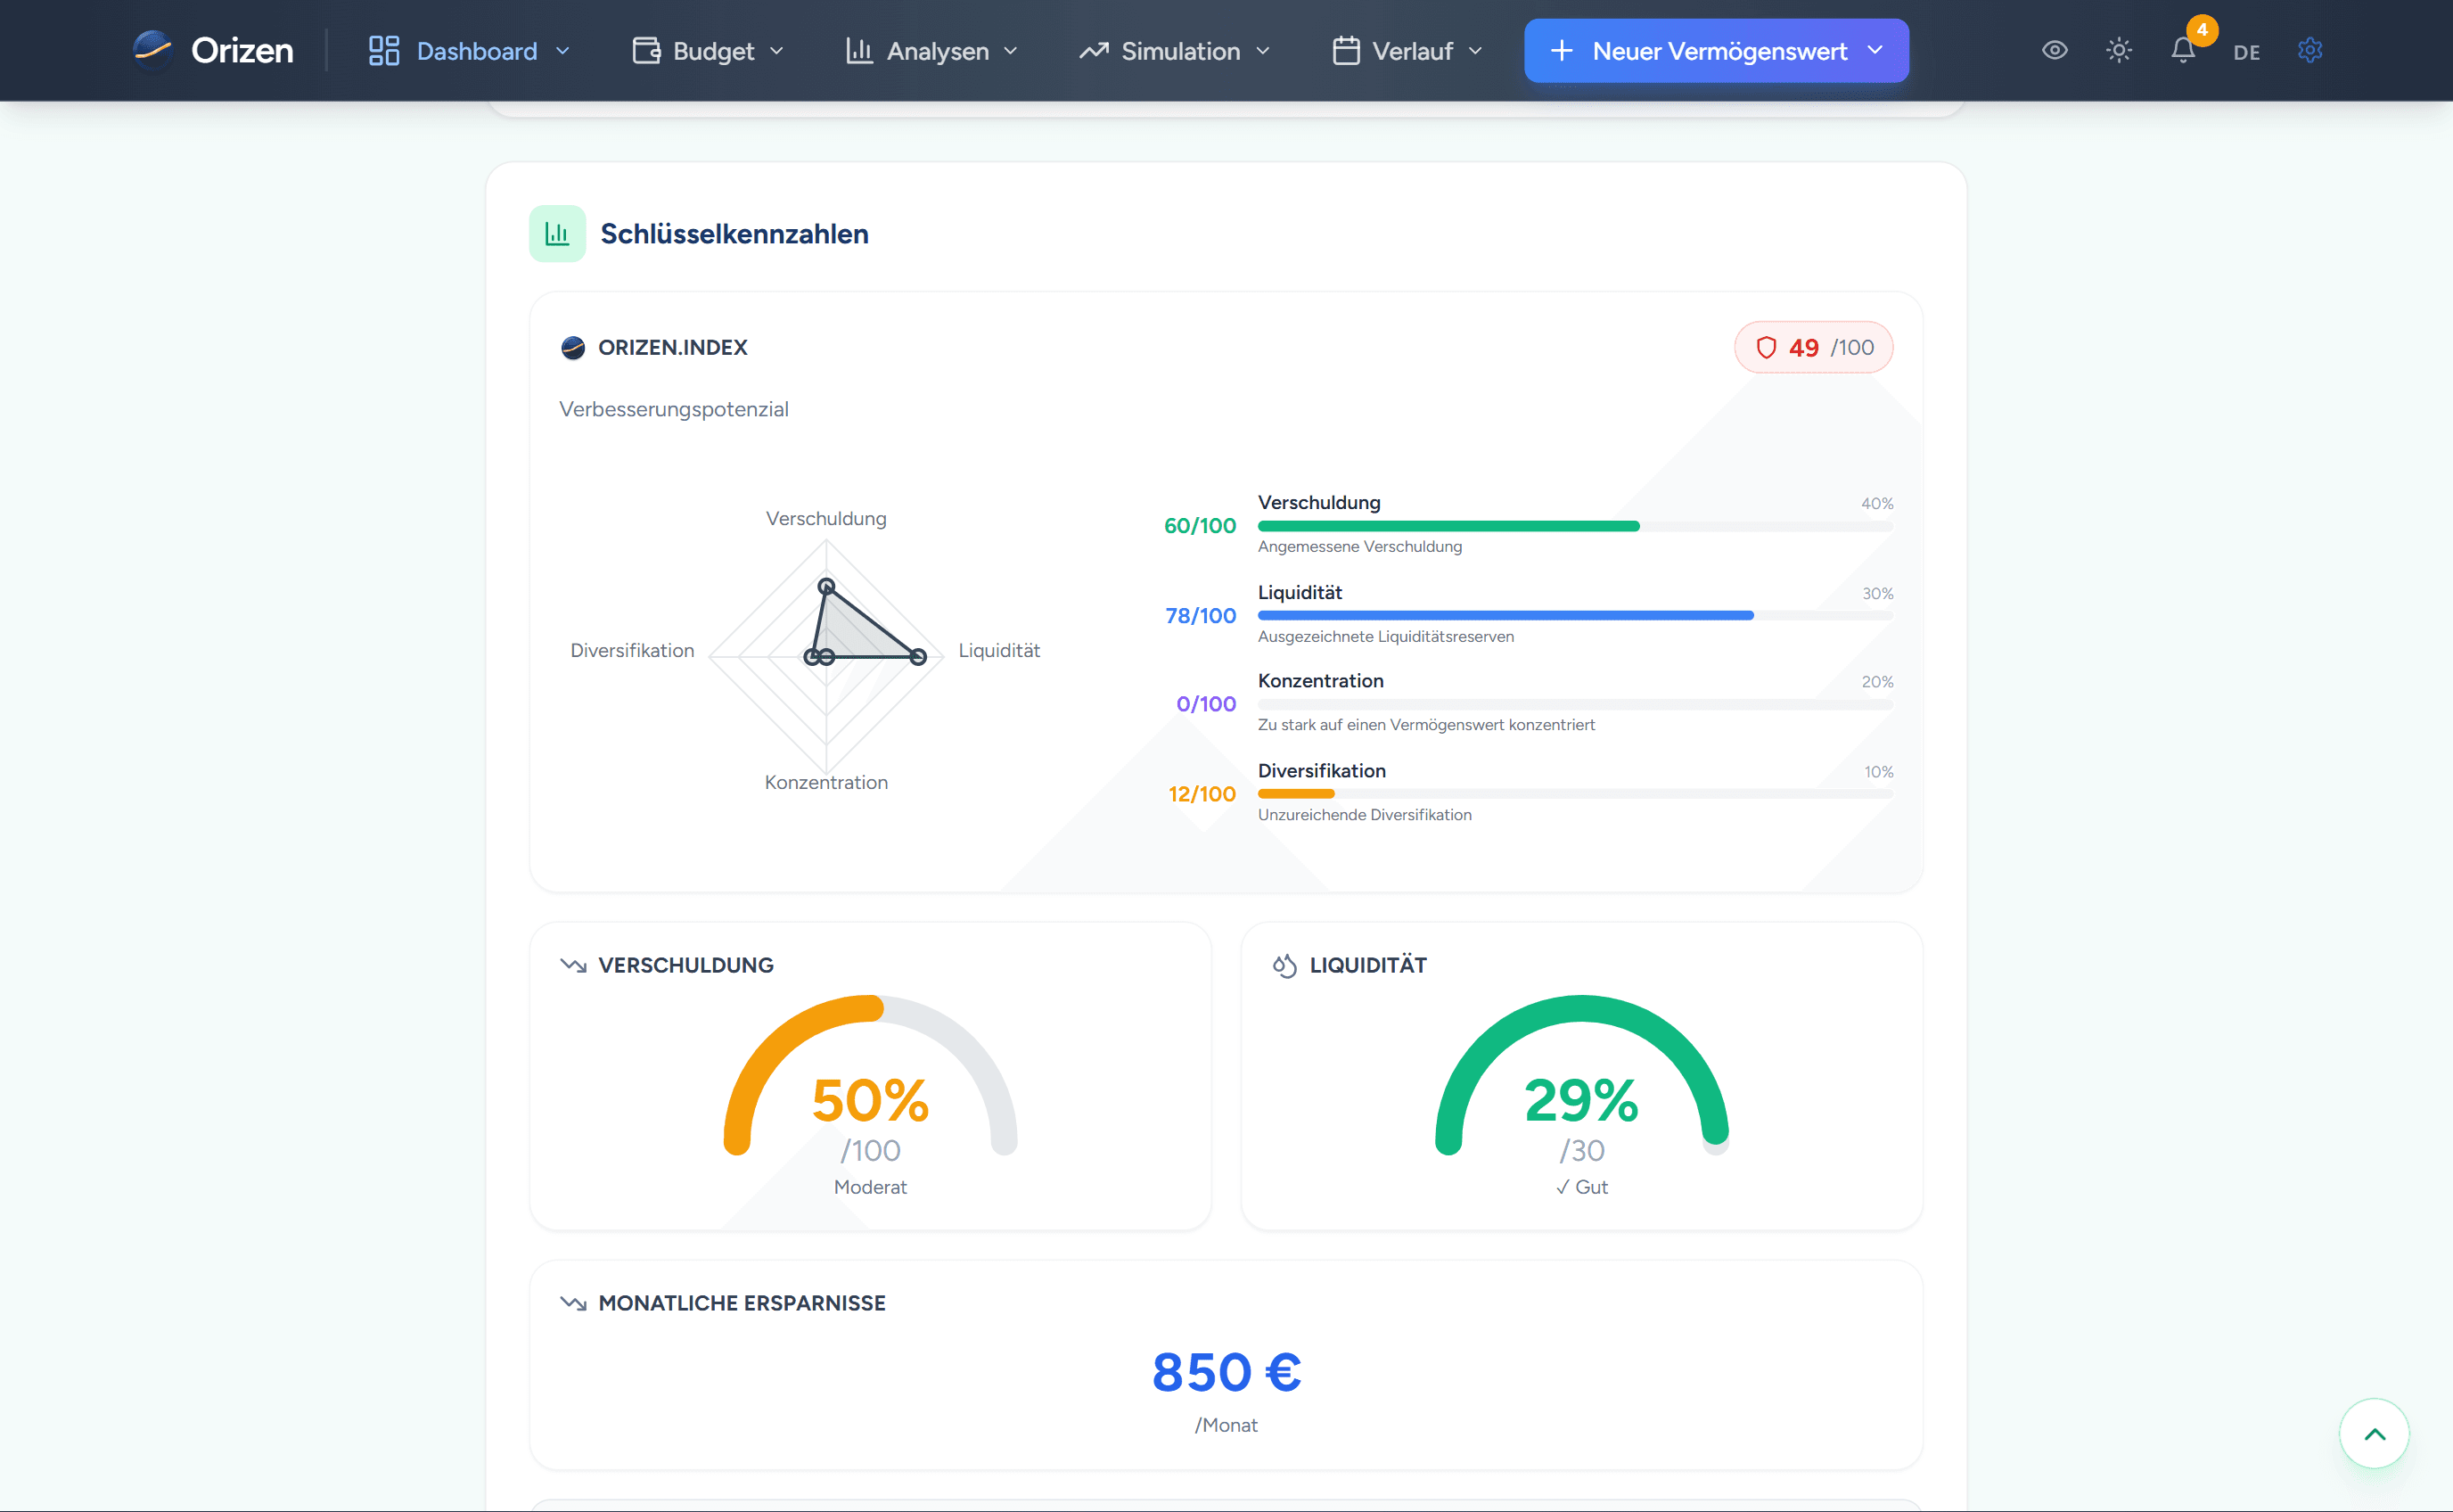This screenshot has width=2453, height=1512.
Task: Click the Orizen planet logo
Action: pos(152,50)
